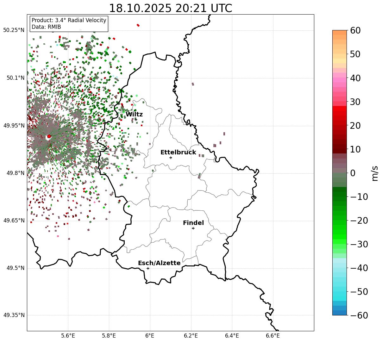Click the 6.6°E longitude label
Image resolution: width=382 pixels, height=342 pixels.
[273, 335]
